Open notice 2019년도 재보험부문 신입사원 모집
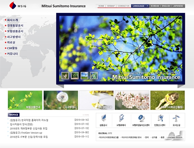The image size is (194, 148). [x=28, y=129]
